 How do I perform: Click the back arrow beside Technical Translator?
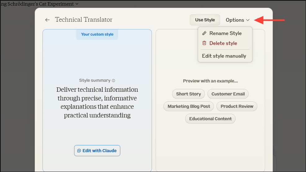[x=47, y=20]
